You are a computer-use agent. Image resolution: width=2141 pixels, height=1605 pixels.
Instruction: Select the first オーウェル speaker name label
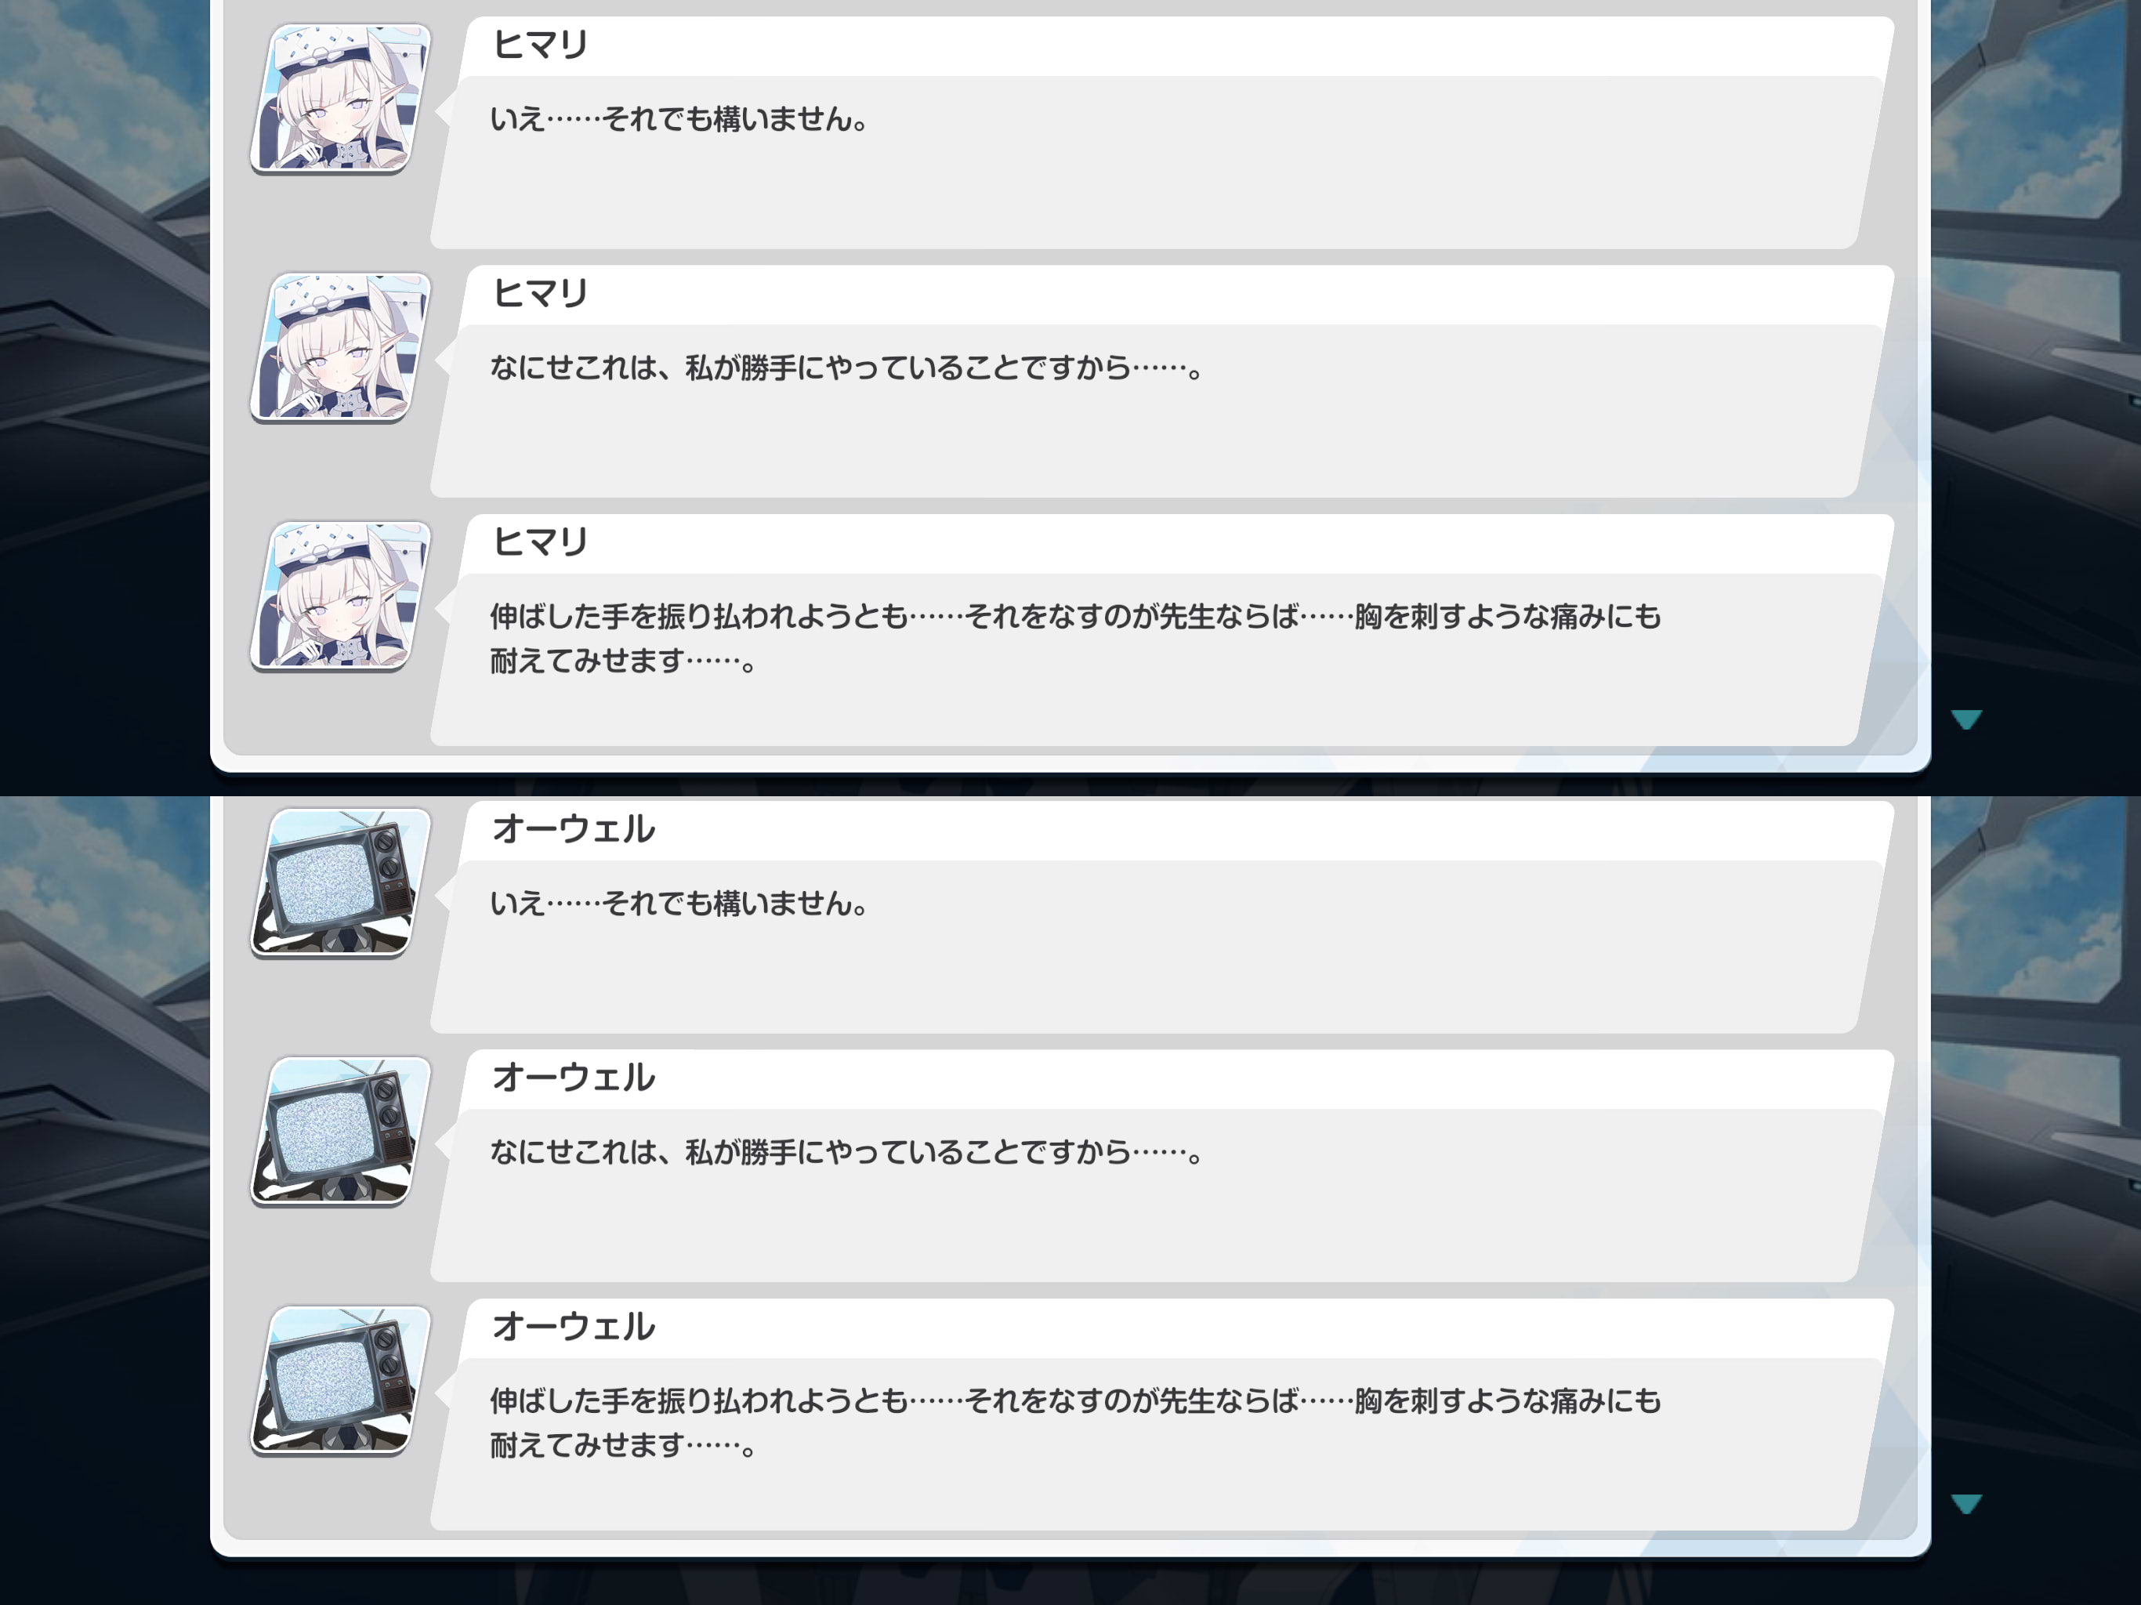coord(573,828)
